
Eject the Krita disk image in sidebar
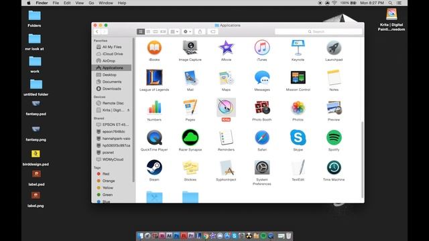[128, 110]
